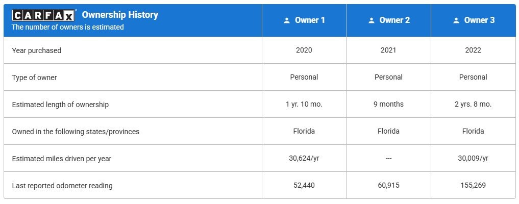Viewport: 519px width, 204px height.
Task: Click 'number of owners is estimated' note
Action: [68, 27]
